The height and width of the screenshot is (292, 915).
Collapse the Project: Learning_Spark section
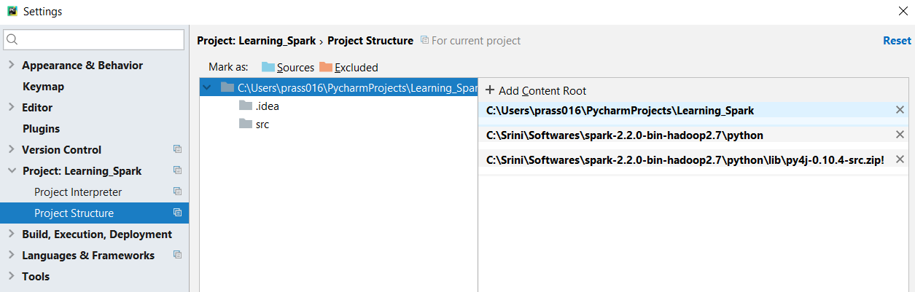pyautogui.click(x=11, y=170)
